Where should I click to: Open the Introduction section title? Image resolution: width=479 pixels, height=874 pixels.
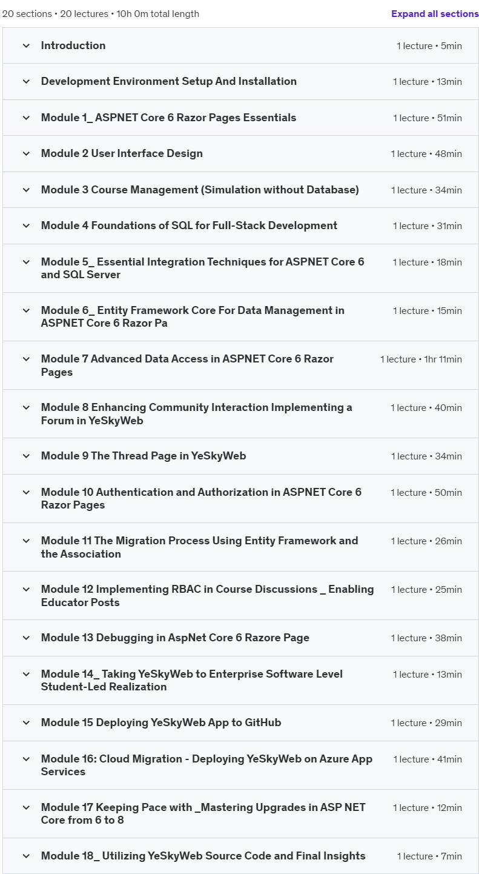click(73, 45)
